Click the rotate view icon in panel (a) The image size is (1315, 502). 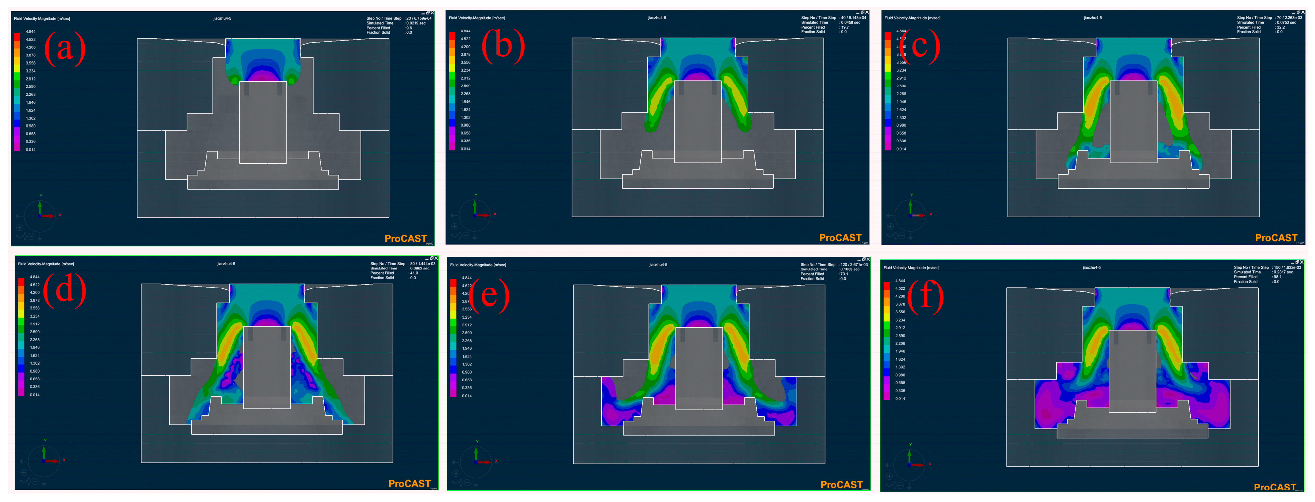point(20,236)
